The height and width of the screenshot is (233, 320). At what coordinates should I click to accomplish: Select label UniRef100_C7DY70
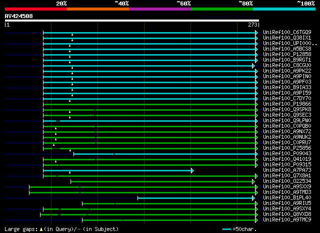[x=287, y=99]
